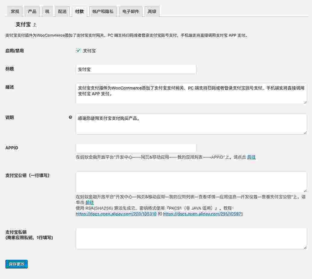312x279 pixels.
Task: Follow the 前往 link under 支付宝公钥
Action: point(89,202)
